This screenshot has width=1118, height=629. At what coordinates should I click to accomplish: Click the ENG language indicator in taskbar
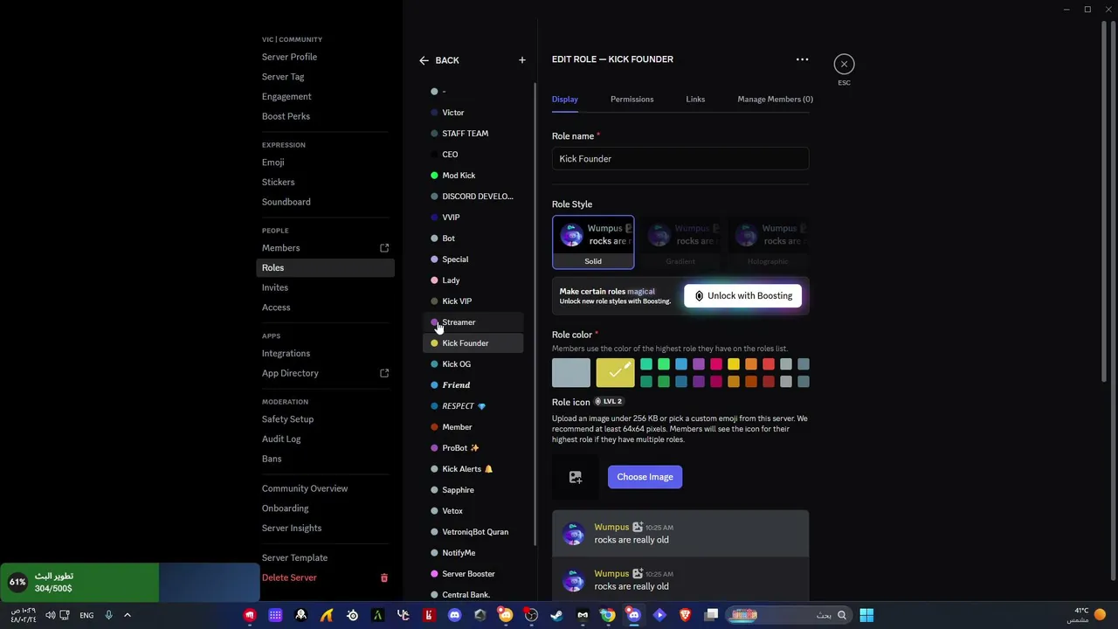[86, 615]
